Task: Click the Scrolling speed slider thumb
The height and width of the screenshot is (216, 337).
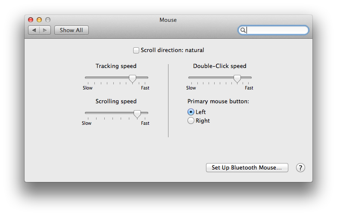Action: pos(137,114)
